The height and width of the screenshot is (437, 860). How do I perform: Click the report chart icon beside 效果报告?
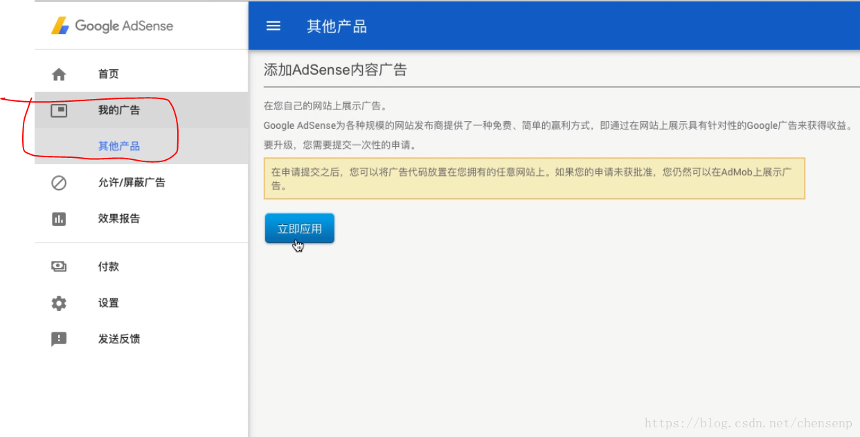pos(59,219)
